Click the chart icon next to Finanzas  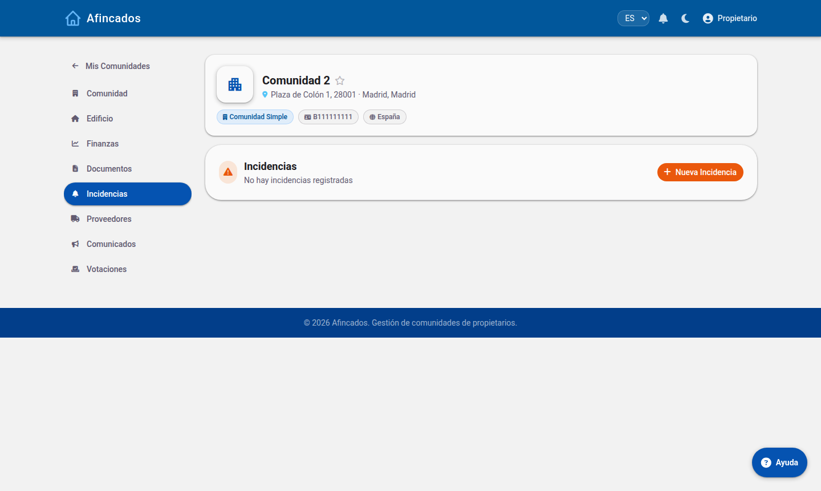click(x=75, y=144)
